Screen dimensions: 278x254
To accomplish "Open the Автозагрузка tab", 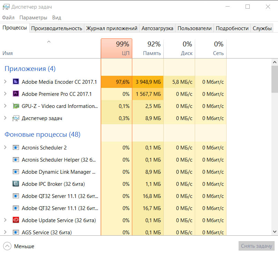I will pyautogui.click(x=157, y=28).
